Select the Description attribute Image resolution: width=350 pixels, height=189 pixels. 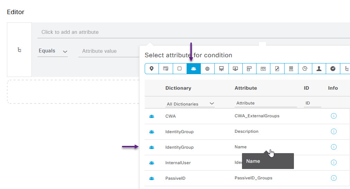246,131
